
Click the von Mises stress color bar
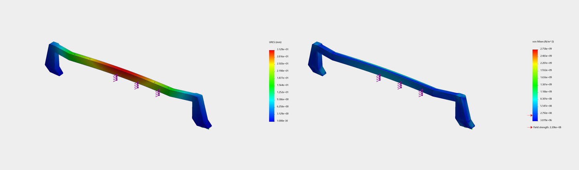coord(535,85)
